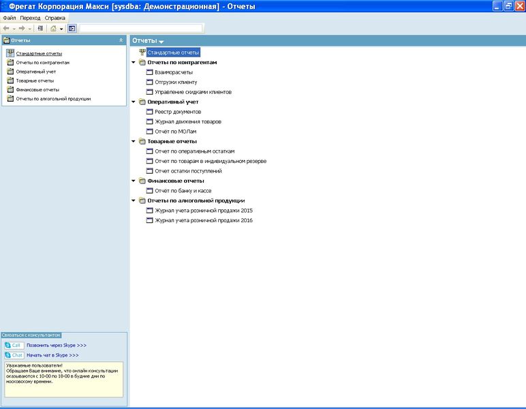
Task: Click Позвонить через Skype link
Action: [57, 345]
